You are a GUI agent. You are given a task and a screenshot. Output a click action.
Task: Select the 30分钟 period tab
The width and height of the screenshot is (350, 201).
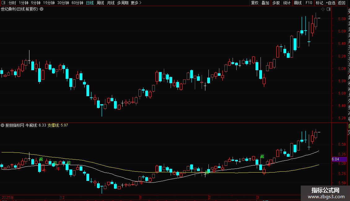[63, 3]
